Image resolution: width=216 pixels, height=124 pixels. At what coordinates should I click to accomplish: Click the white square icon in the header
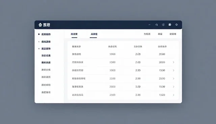170,25
